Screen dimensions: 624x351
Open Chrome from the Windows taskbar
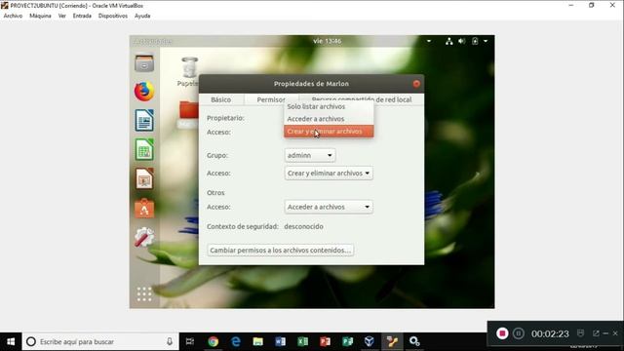point(213,341)
